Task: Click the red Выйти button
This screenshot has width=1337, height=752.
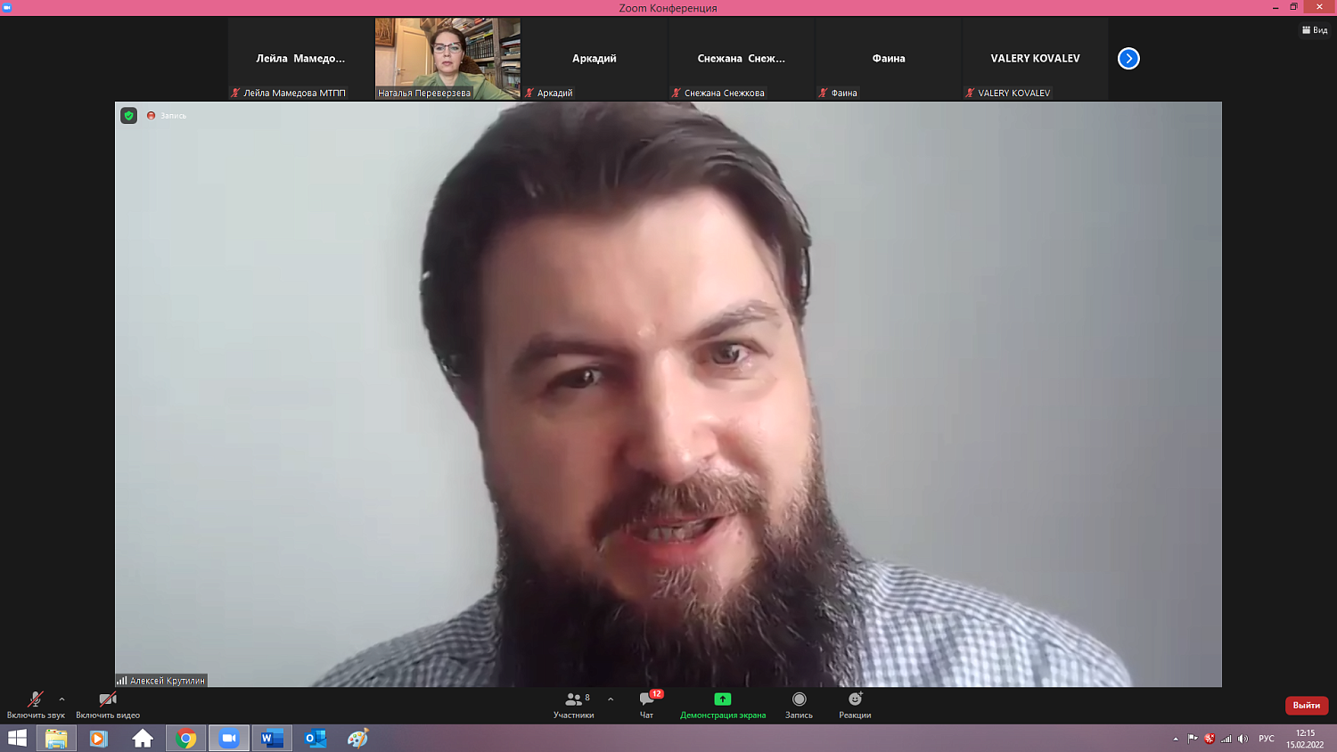Action: point(1306,706)
